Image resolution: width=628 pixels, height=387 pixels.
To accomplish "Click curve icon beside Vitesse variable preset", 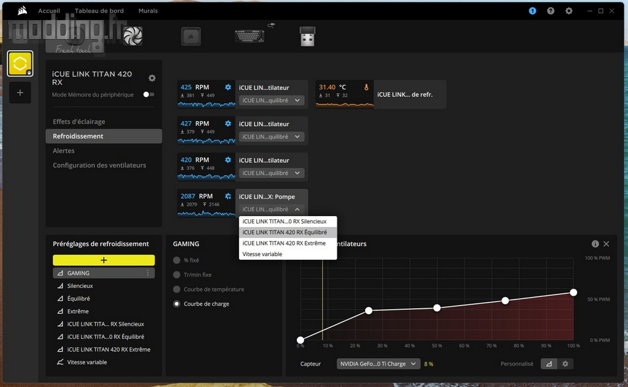I will click(60, 363).
